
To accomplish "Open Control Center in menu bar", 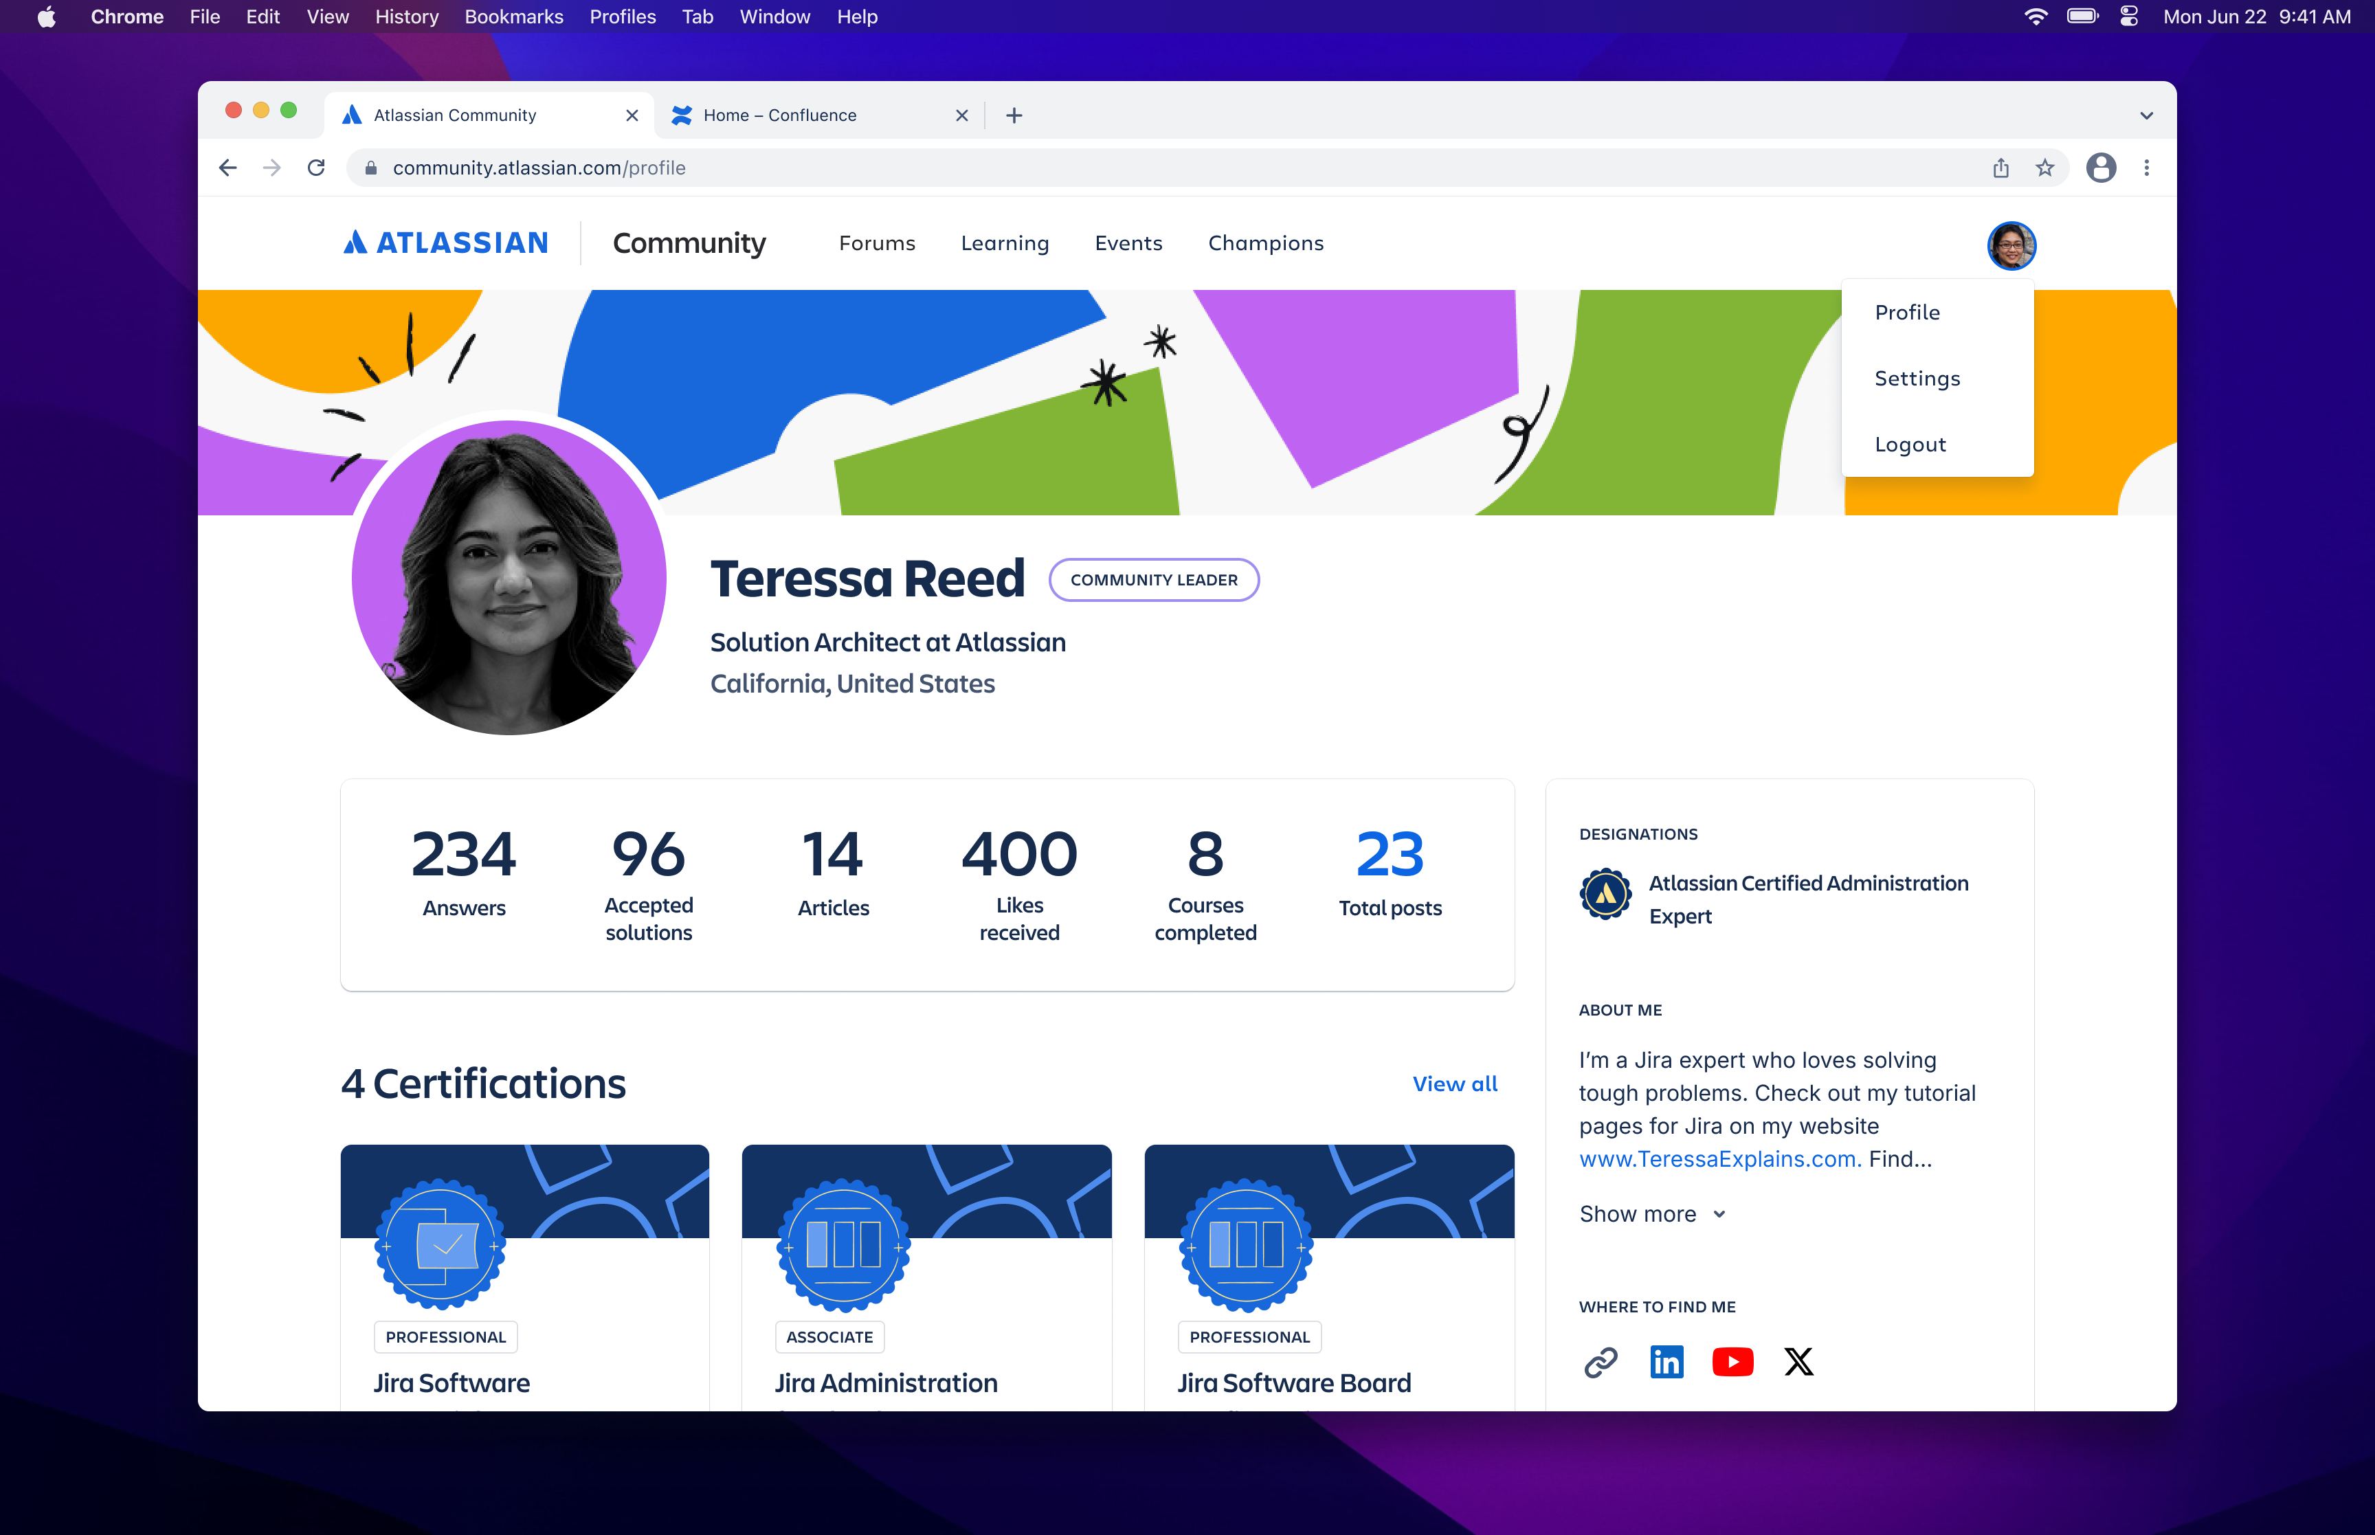I will point(2130,17).
